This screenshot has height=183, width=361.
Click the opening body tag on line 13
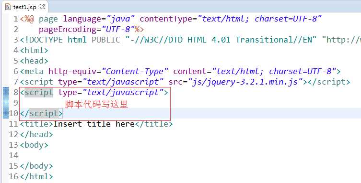(34, 145)
